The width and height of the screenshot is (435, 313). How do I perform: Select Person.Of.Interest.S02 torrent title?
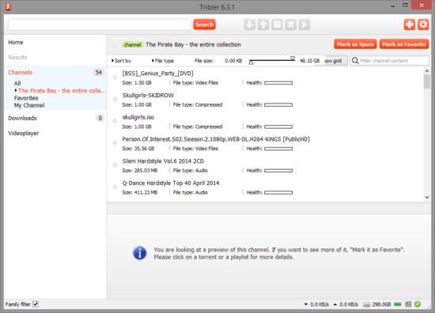point(216,139)
